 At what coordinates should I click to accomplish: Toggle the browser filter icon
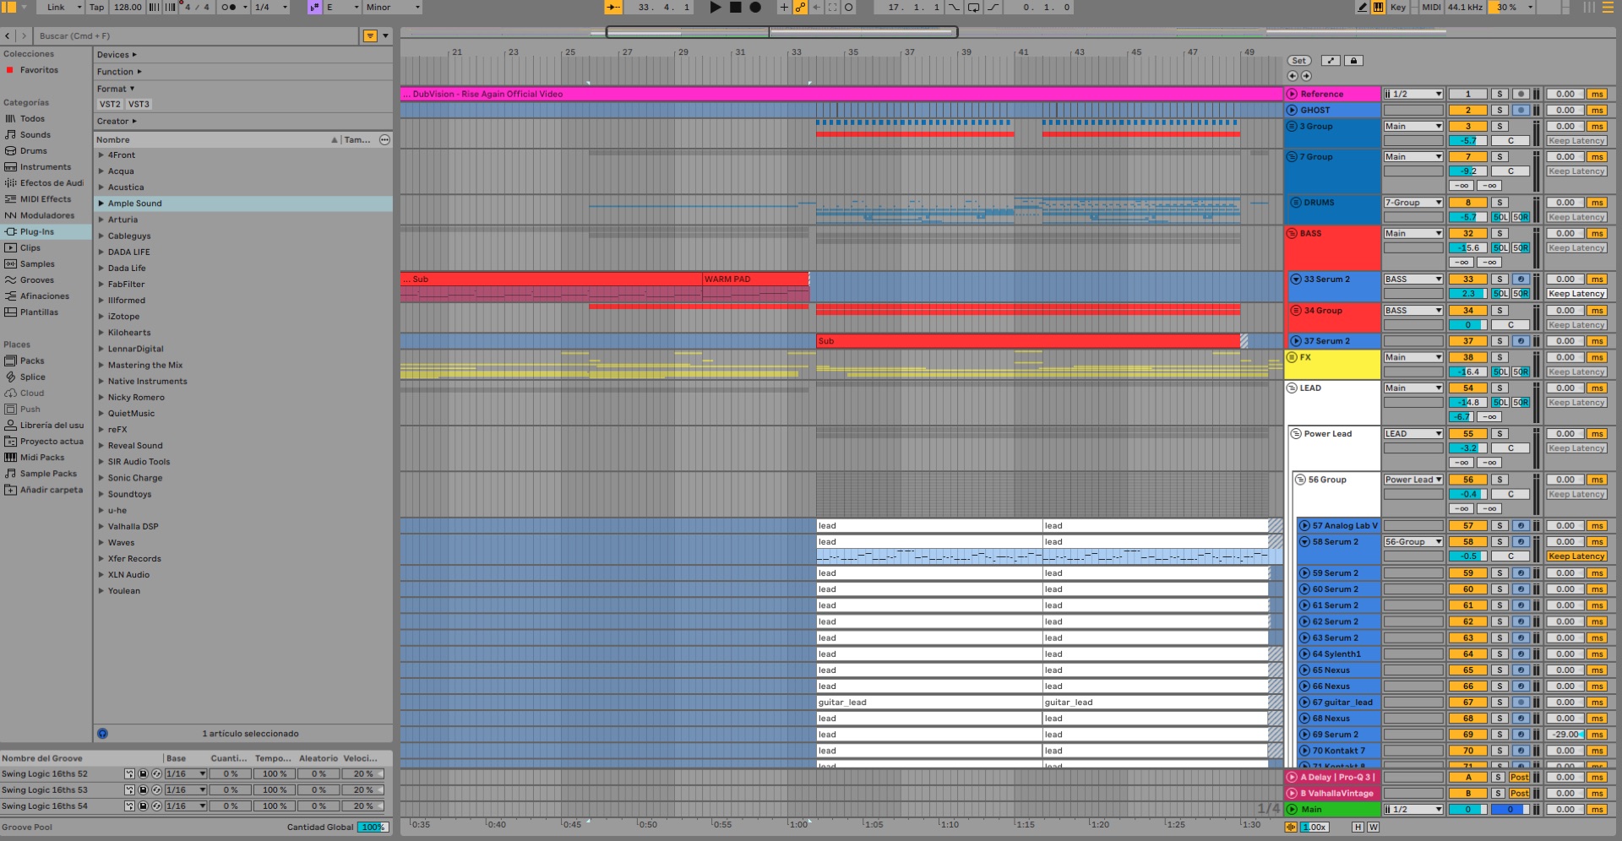point(370,36)
